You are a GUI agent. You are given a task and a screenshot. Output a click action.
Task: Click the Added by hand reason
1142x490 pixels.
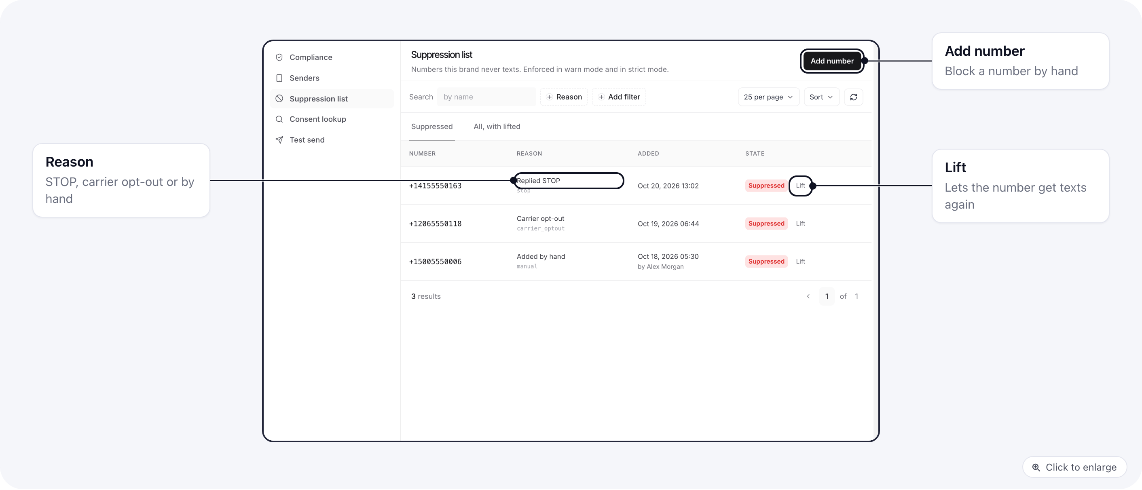click(x=541, y=256)
